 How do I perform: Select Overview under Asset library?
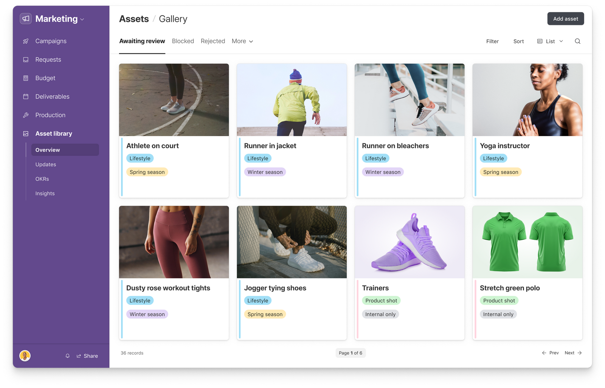click(65, 150)
